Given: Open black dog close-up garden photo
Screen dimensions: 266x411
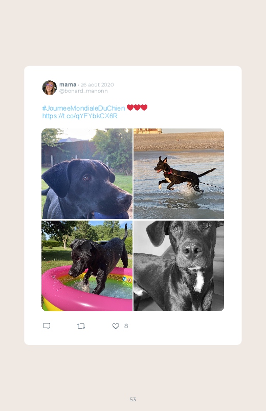Looking at the screenshot, I should pos(87,174).
